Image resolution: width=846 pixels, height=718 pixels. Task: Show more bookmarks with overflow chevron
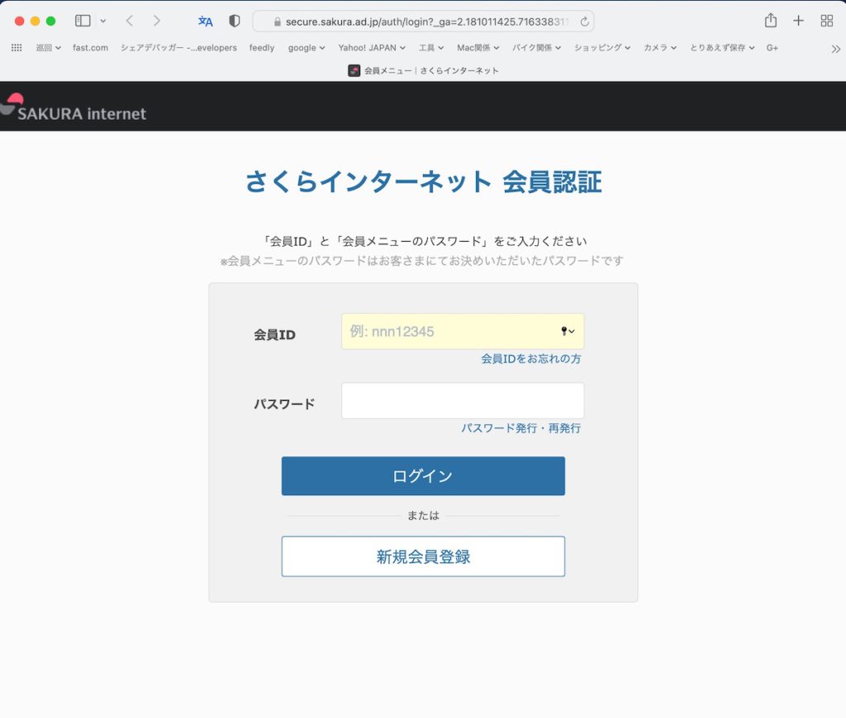(x=835, y=49)
